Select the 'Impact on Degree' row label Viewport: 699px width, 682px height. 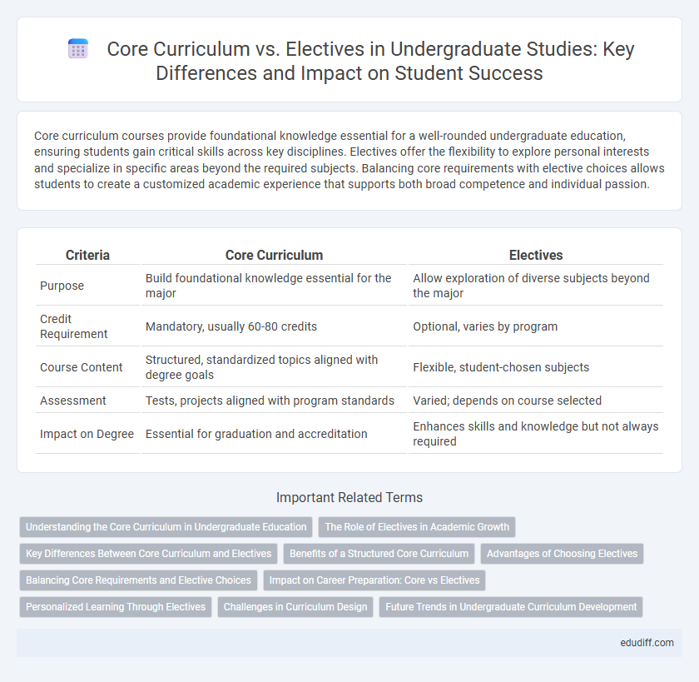(x=87, y=434)
